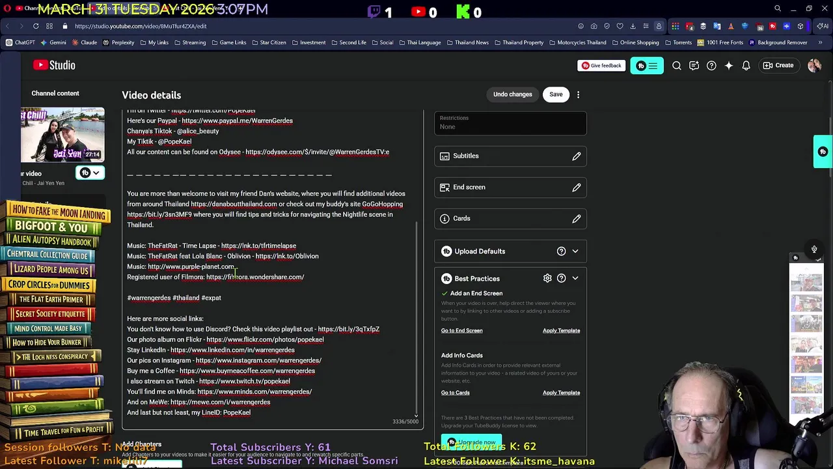Open the Studio comments AI icon
This screenshot has height=469, width=833.
pos(694,66)
